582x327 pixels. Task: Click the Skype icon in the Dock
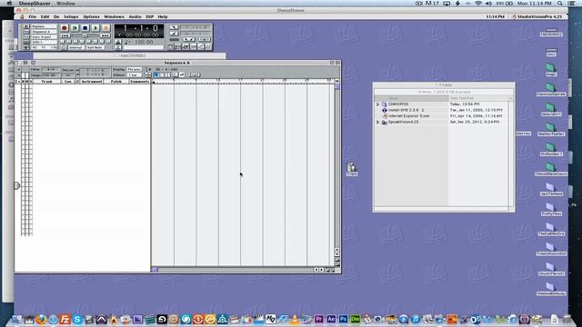tap(77, 319)
